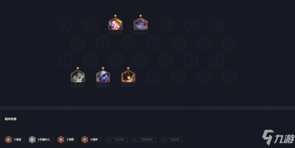Screen dimensions: 295x148
Task: Click the 约德尔人 silver trait icon
Action: (x=32, y=140)
